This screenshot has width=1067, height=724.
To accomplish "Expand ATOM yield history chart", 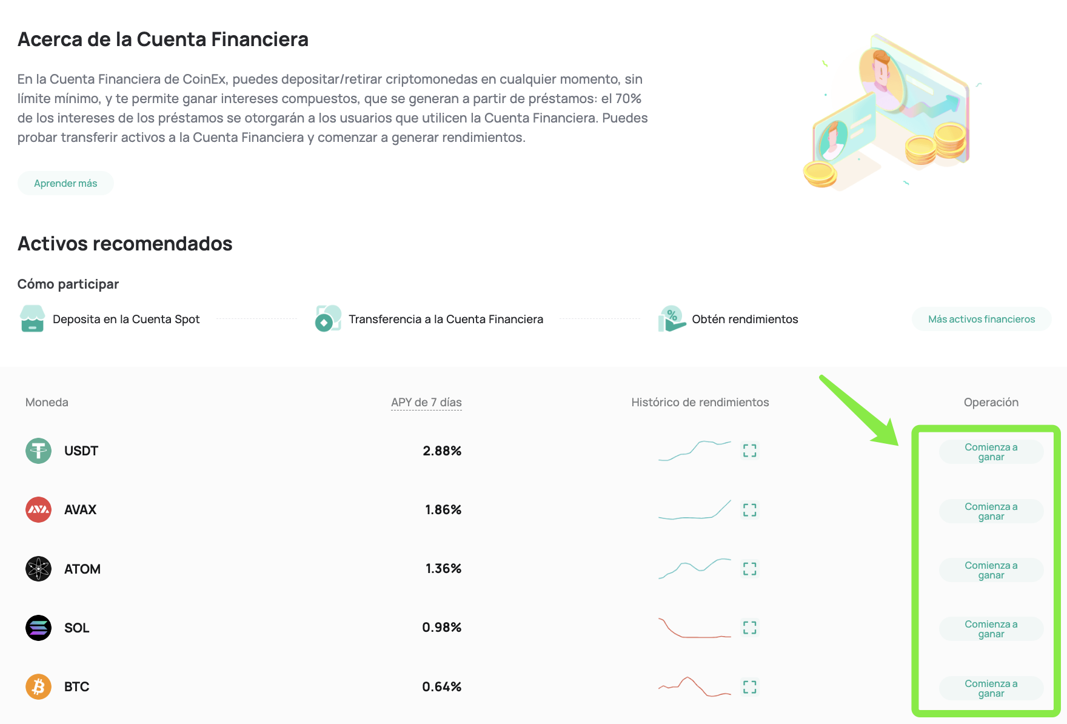I will (x=750, y=569).
